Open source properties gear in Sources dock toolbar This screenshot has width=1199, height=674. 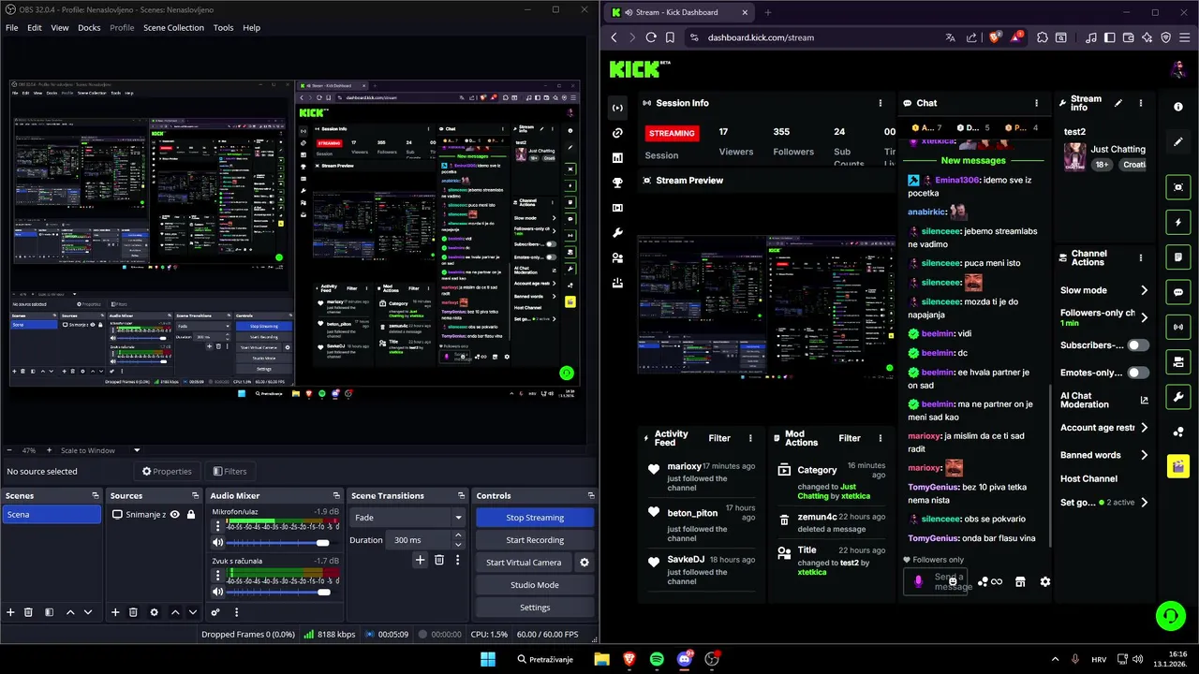pyautogui.click(x=154, y=612)
